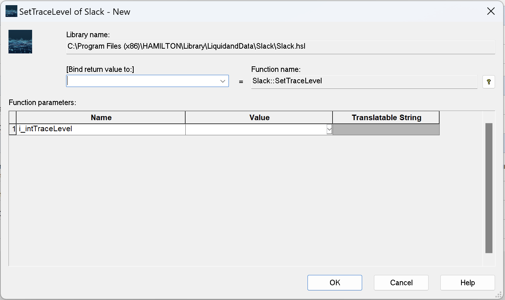Select row 1 header in parameters table
This screenshot has height=300, width=505.
coord(13,129)
